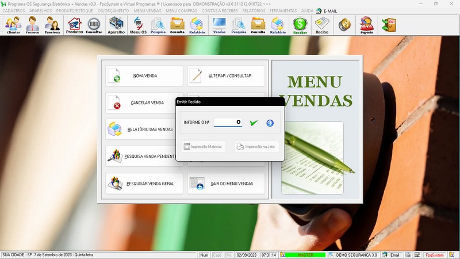Click the Consultar barcode icon
460x259 pixels.
point(94,25)
